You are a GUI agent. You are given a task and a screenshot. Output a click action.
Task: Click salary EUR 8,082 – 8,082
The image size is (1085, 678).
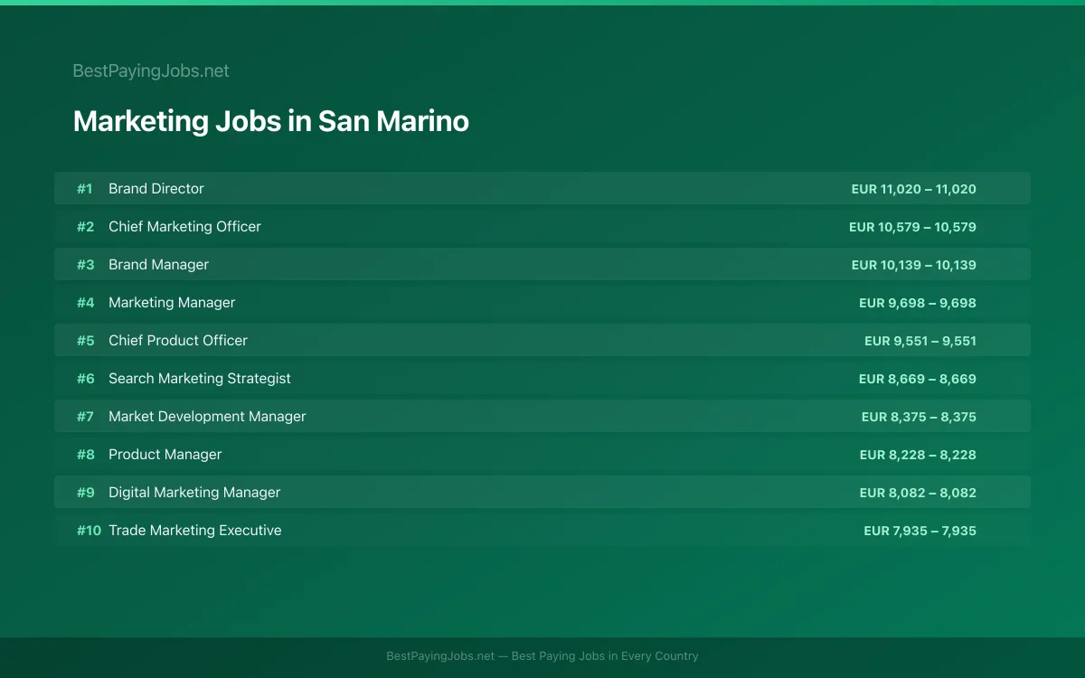918,493
